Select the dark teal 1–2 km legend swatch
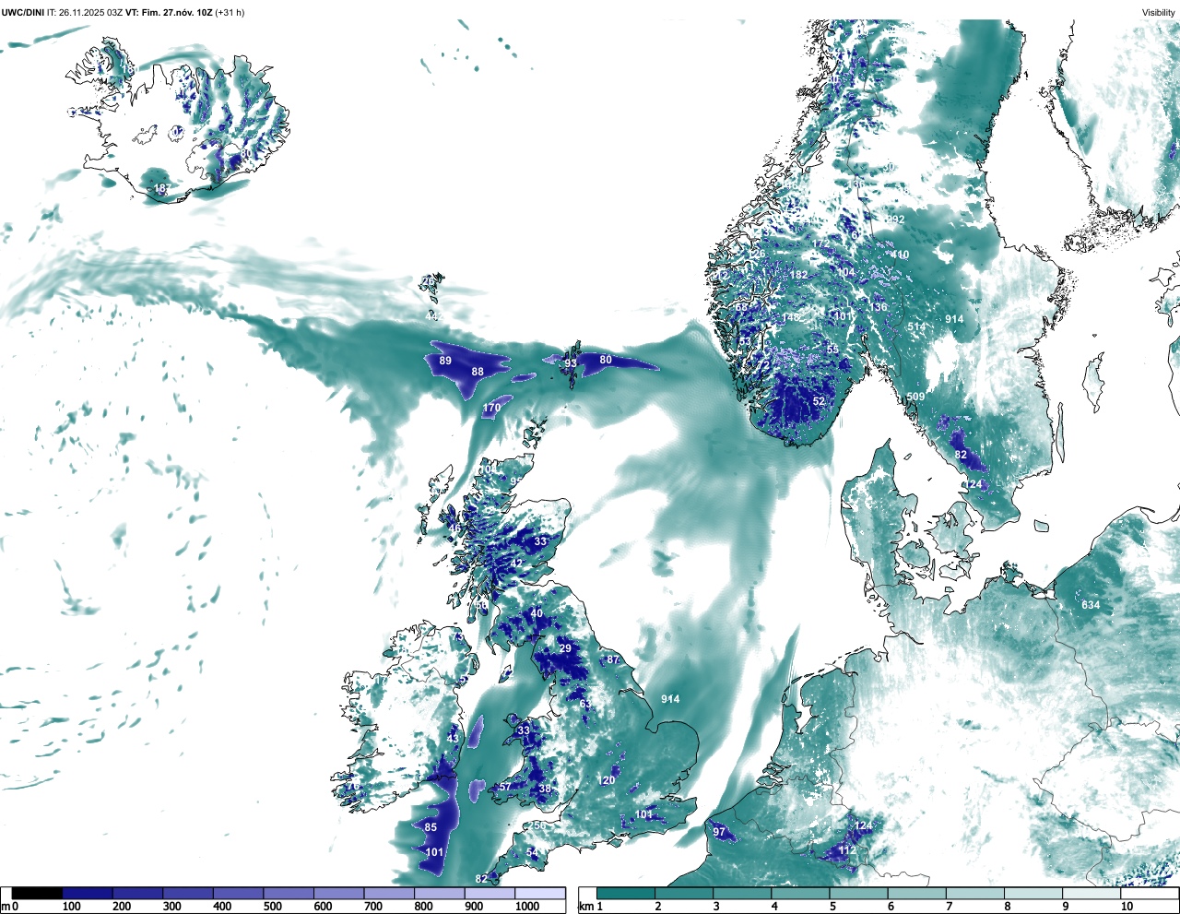 click(626, 893)
